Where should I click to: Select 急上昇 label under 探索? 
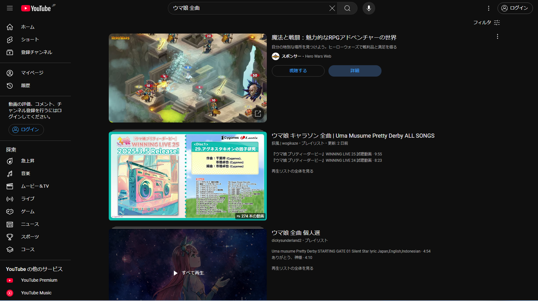coord(28,161)
